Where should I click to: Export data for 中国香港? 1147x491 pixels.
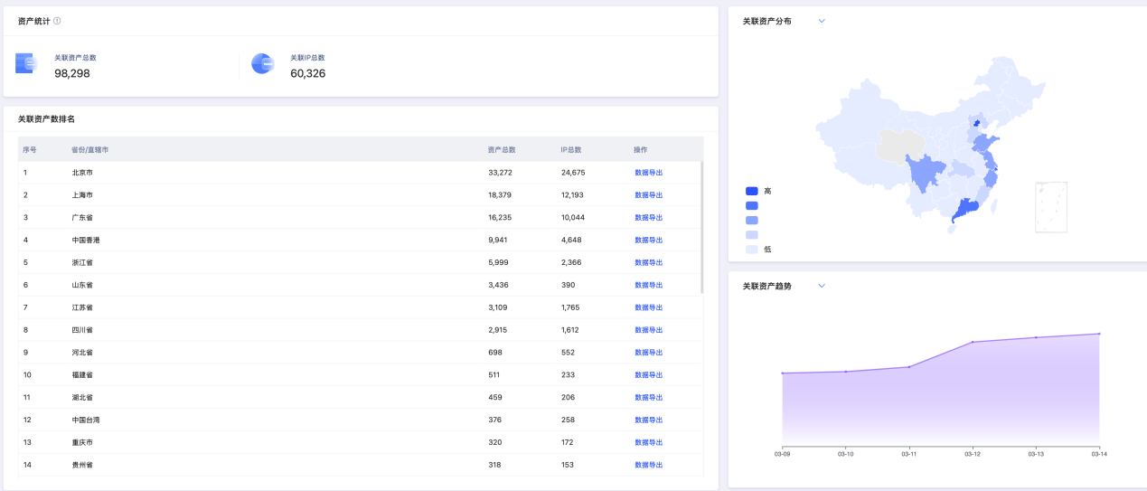tap(648, 241)
